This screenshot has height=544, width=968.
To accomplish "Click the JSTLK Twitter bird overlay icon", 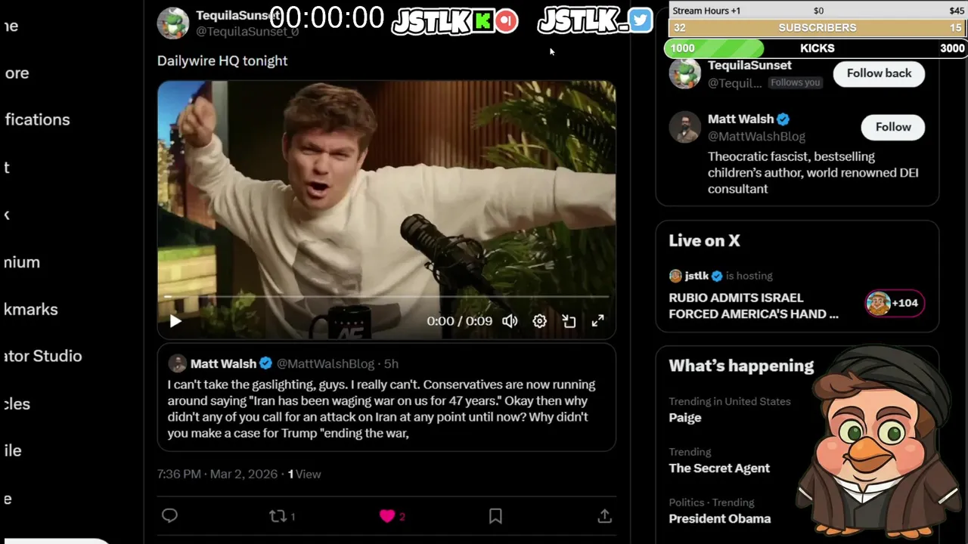I will (640, 20).
